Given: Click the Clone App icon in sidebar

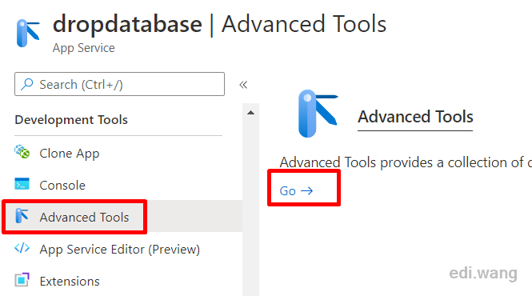Looking at the screenshot, I should [x=22, y=152].
